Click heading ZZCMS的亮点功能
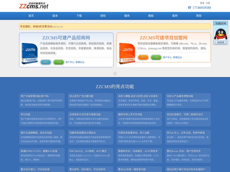The image size is (230, 172). [115, 87]
